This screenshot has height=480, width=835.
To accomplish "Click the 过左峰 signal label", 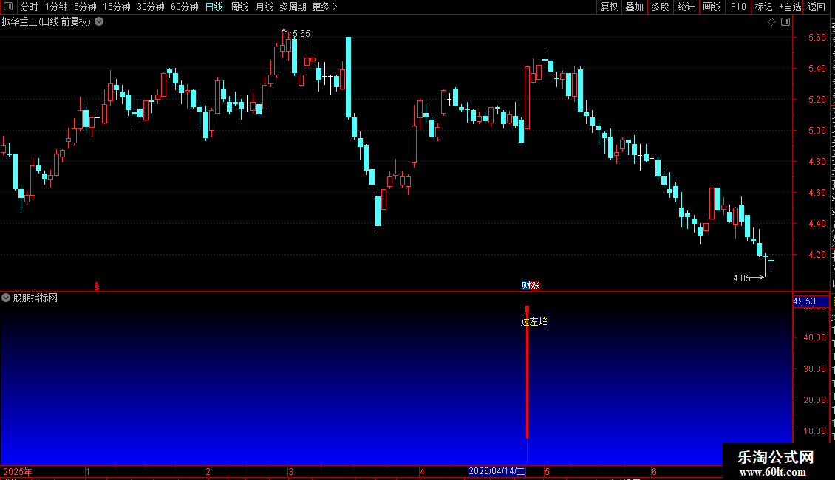I will tap(534, 321).
